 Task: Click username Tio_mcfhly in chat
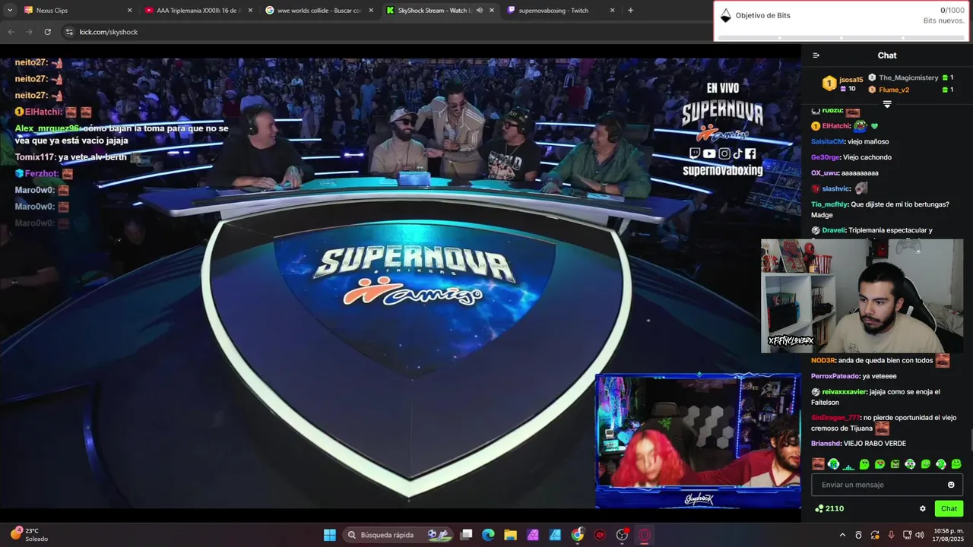pyautogui.click(x=829, y=204)
